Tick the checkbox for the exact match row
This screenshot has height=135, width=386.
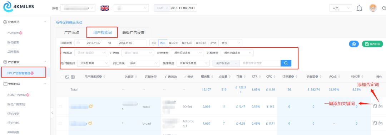pyautogui.click(x=60, y=107)
